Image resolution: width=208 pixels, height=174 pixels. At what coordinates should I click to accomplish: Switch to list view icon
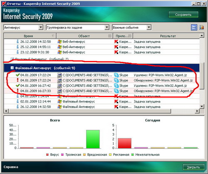[194, 27]
